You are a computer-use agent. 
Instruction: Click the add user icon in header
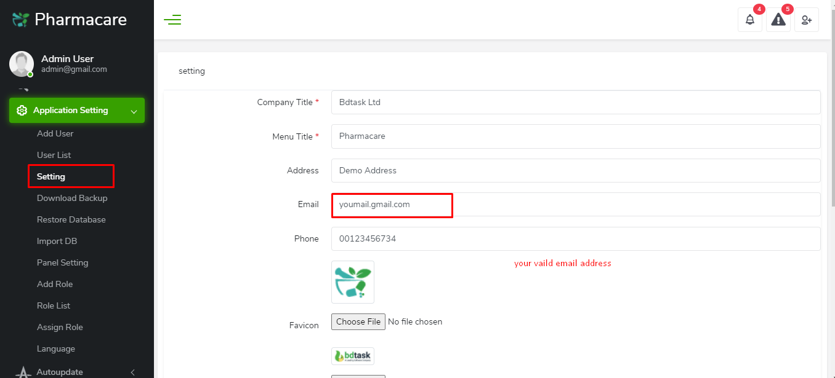pos(806,20)
